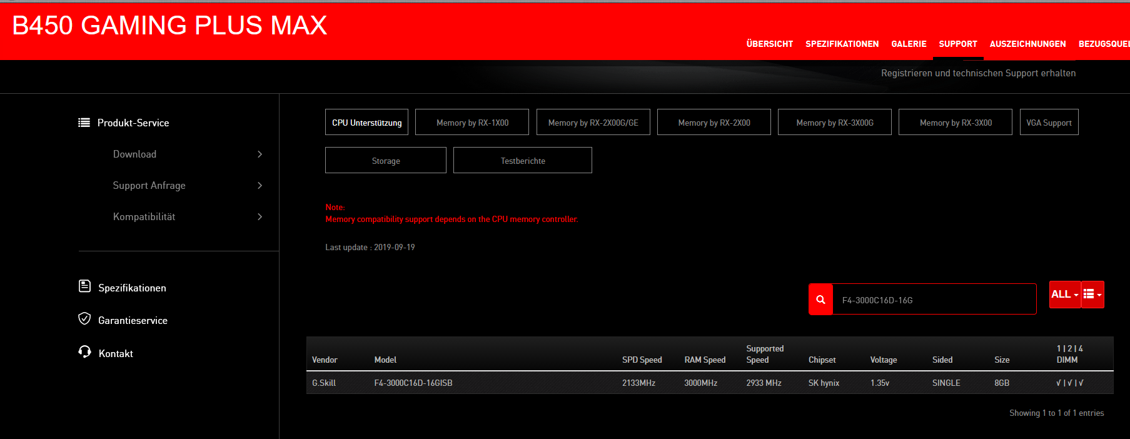Viewport: 1130px width, 439px height.
Task: Click the Spezifikationen document icon
Action: [x=84, y=286]
